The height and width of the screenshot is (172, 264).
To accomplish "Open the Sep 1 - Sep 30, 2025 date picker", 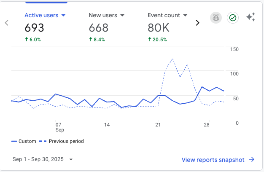I will (43, 159).
